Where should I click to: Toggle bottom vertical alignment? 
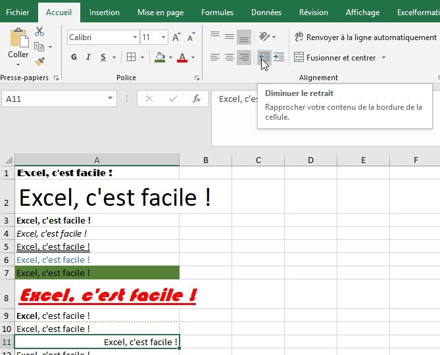tap(244, 37)
